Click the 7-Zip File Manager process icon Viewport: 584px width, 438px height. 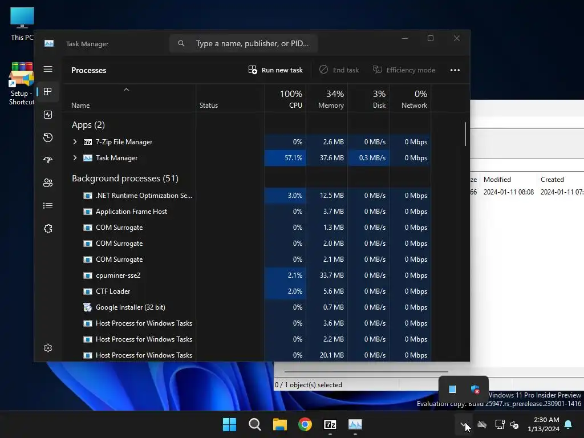point(87,142)
